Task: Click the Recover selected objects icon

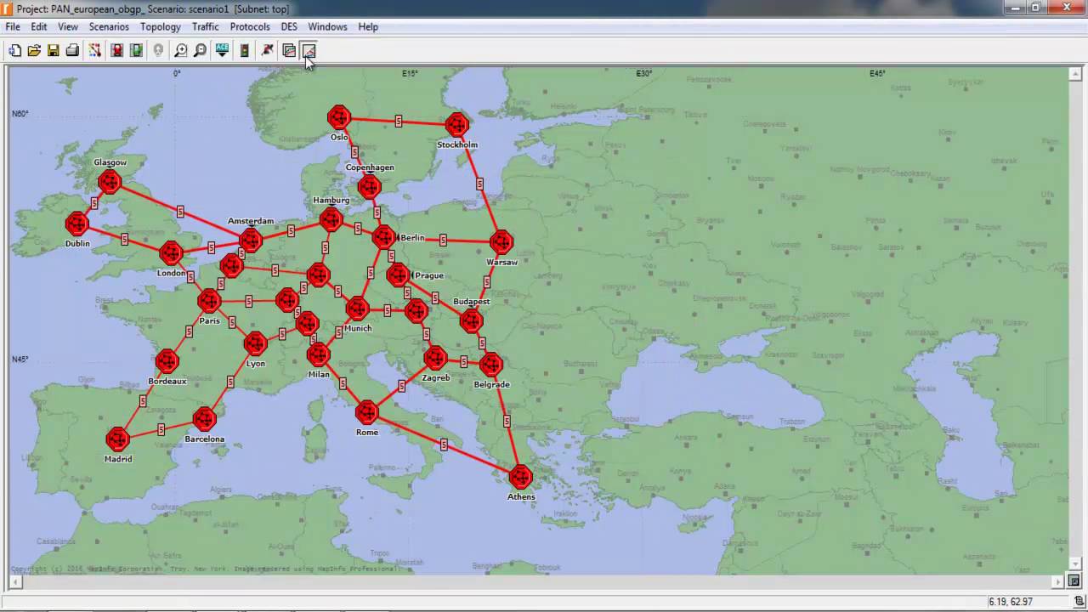Action: [136, 51]
